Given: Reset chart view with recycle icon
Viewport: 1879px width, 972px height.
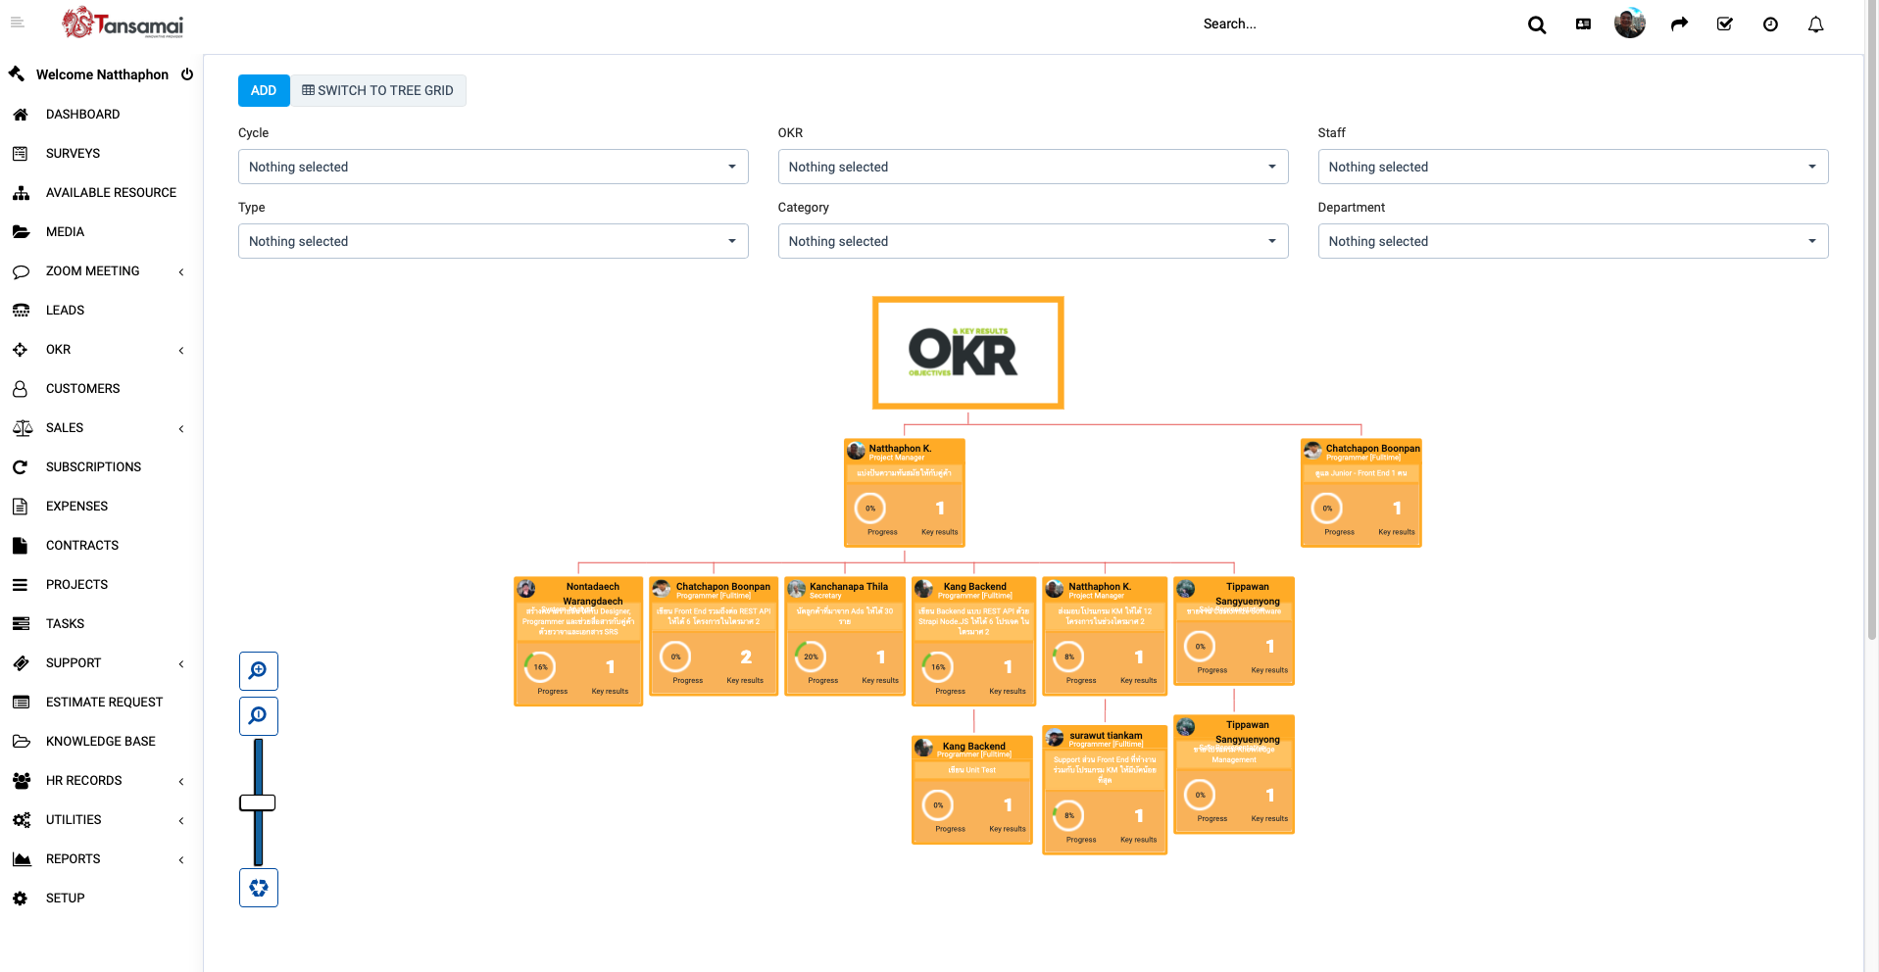Looking at the screenshot, I should click(259, 888).
